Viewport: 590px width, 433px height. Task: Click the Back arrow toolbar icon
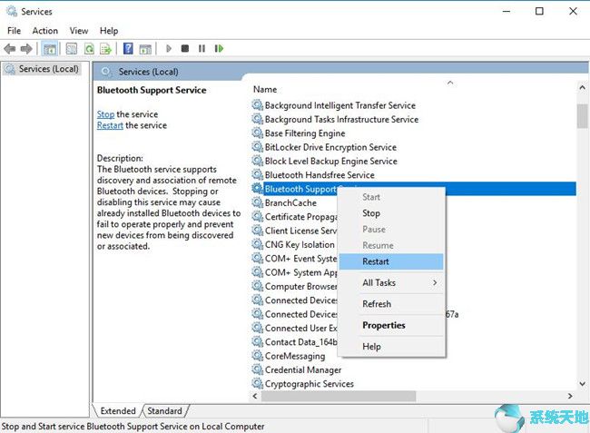tap(9, 48)
